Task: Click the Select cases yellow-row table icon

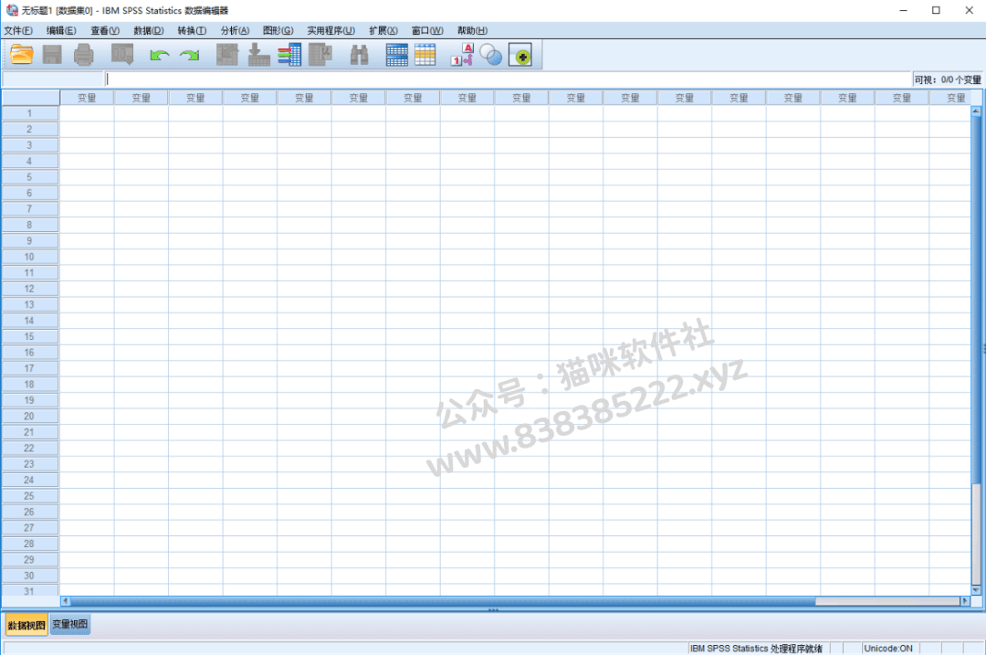Action: (x=425, y=56)
